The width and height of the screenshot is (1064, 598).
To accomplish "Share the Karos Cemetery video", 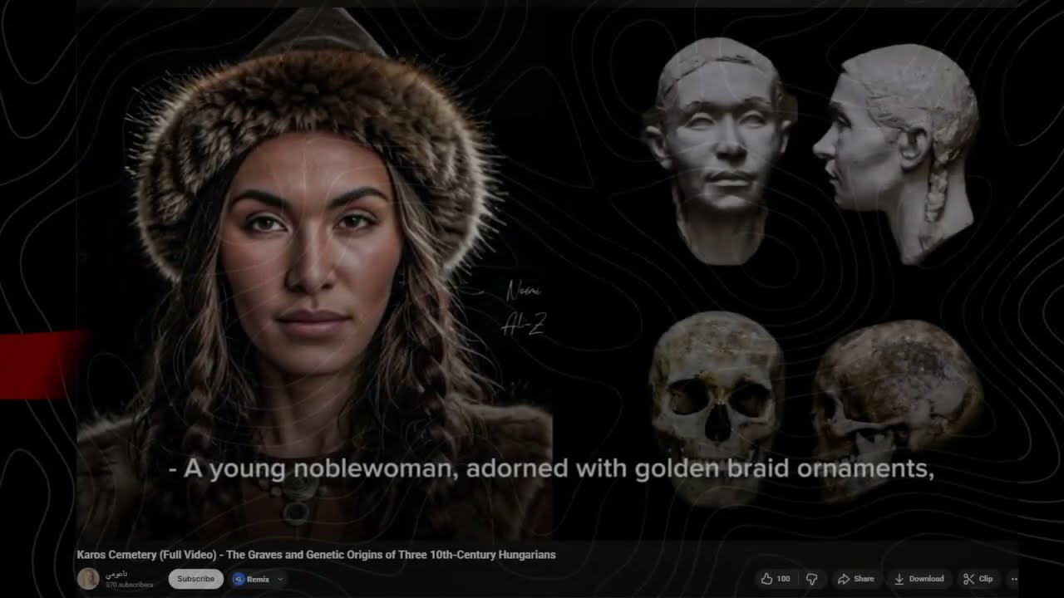I will click(855, 579).
